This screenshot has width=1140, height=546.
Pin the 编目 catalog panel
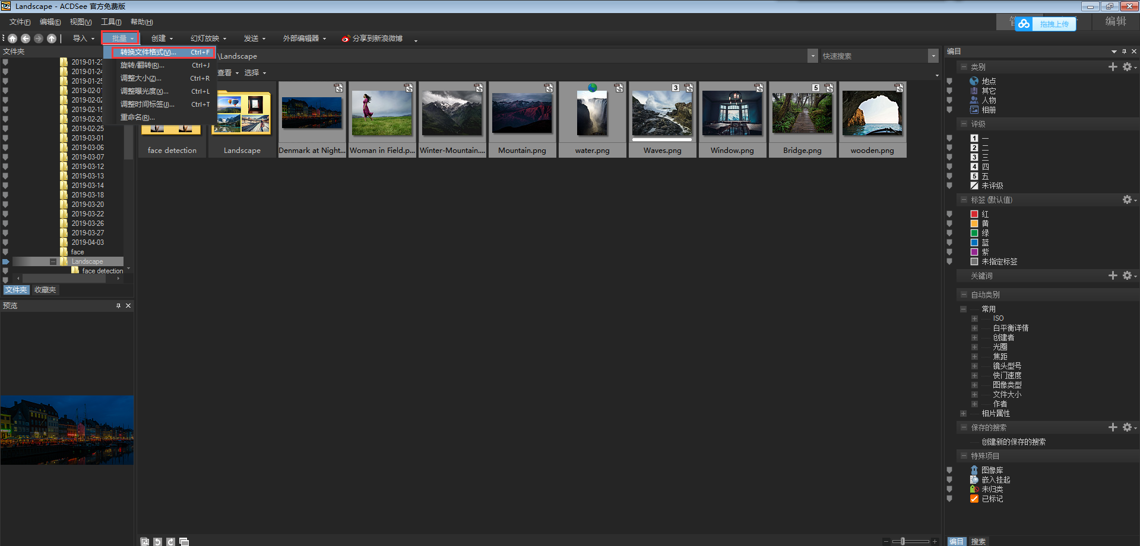(x=1124, y=52)
